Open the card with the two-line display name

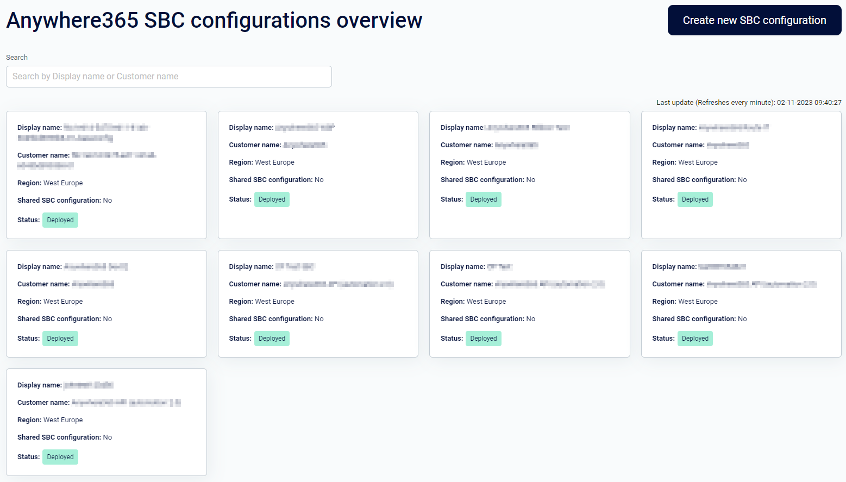(x=106, y=175)
